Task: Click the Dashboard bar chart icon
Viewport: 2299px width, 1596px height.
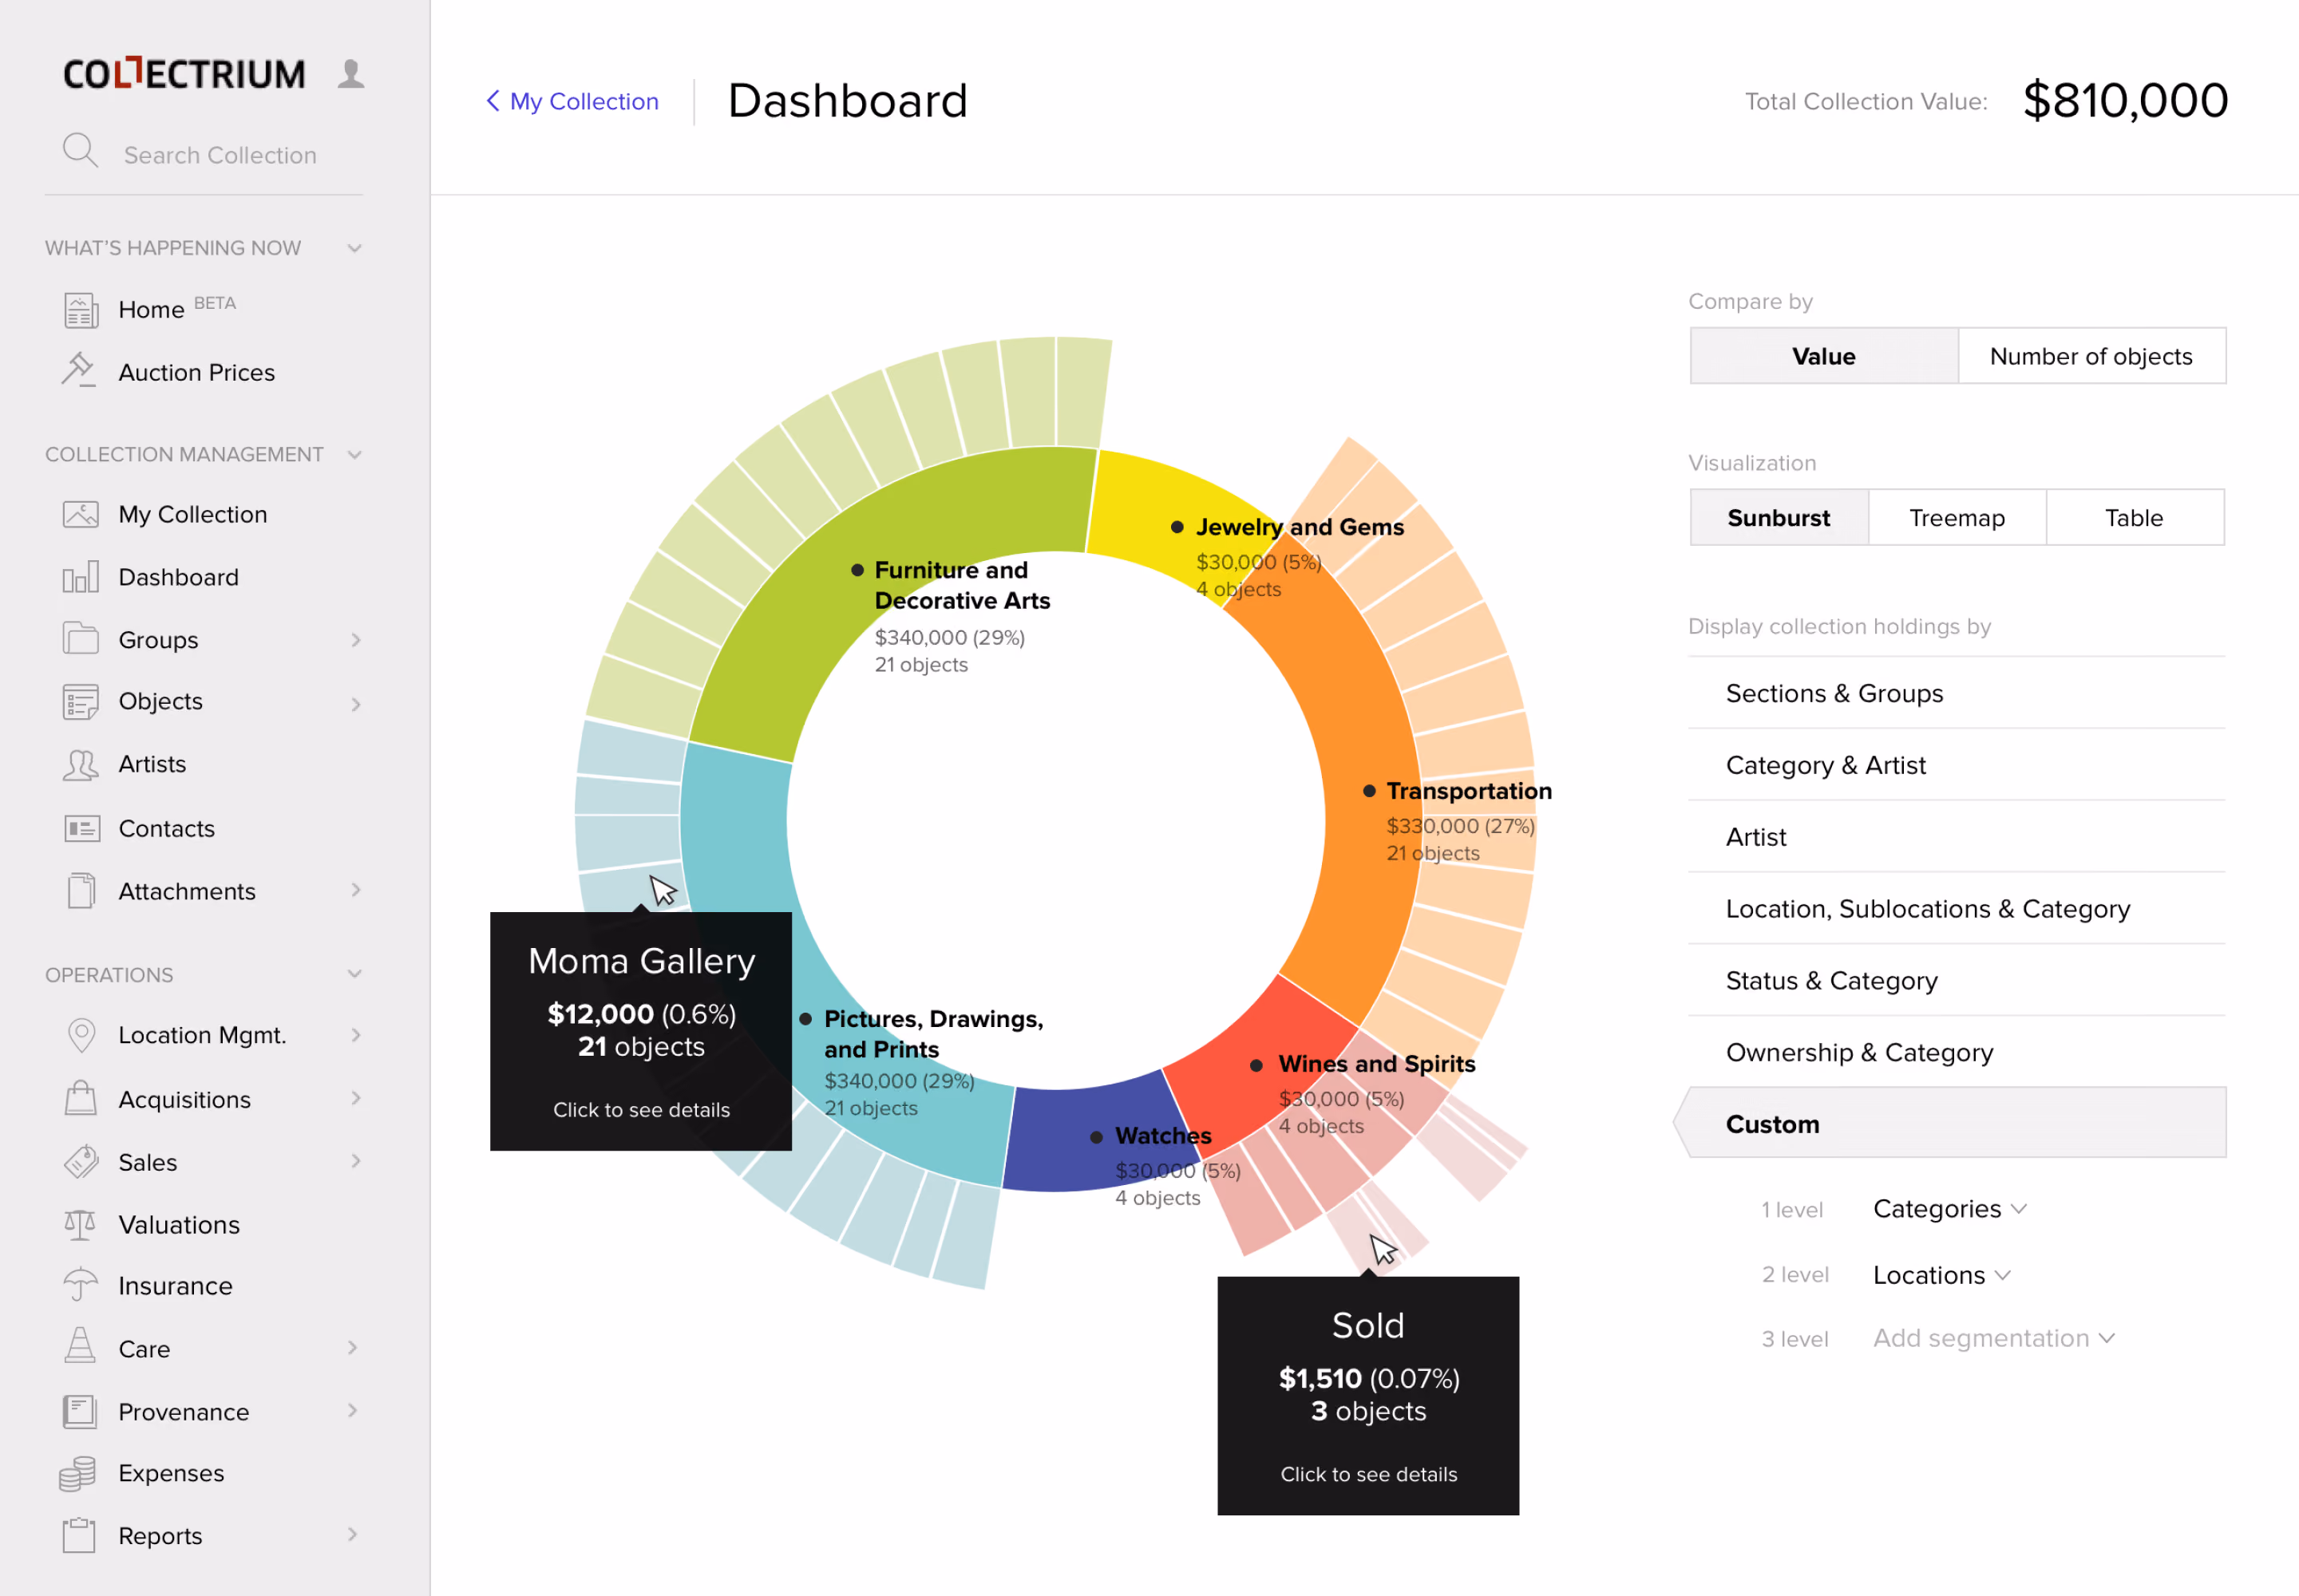Action: point(81,577)
